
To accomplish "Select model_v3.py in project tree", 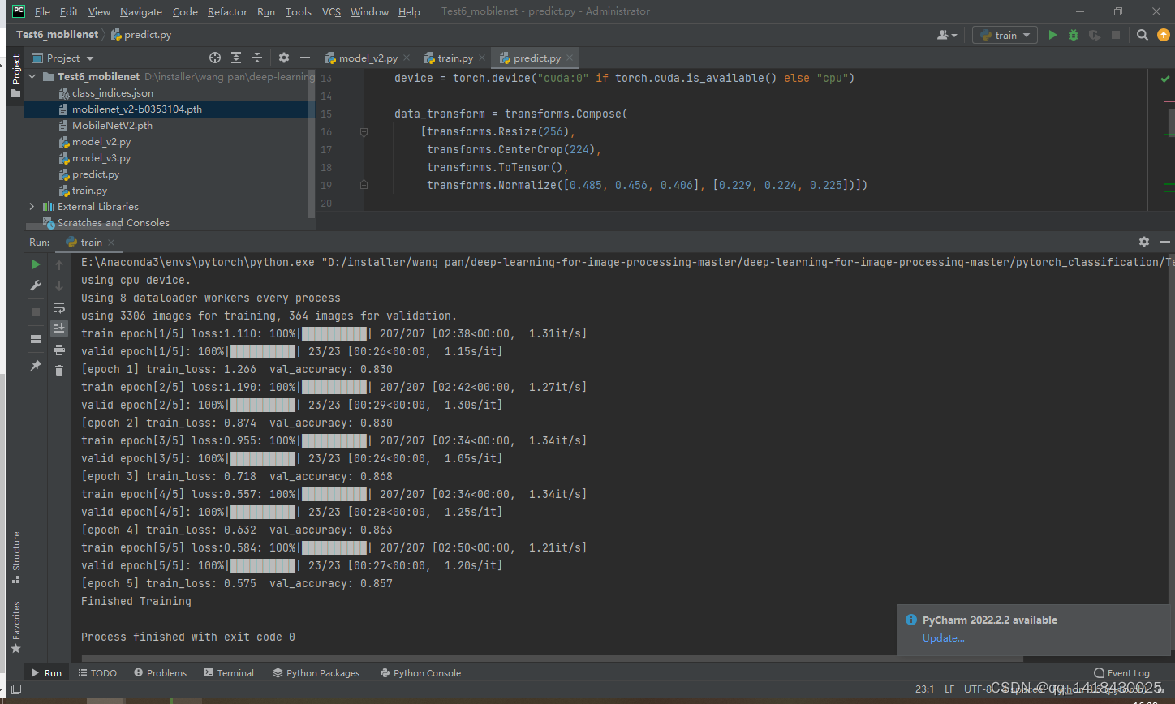I will [x=101, y=157].
